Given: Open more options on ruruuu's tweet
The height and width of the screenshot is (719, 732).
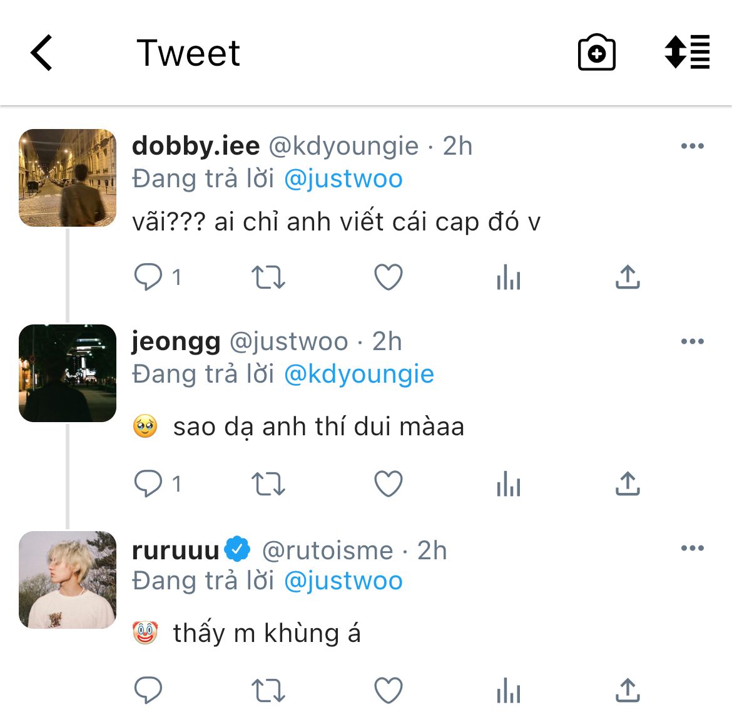Looking at the screenshot, I should pos(692,549).
